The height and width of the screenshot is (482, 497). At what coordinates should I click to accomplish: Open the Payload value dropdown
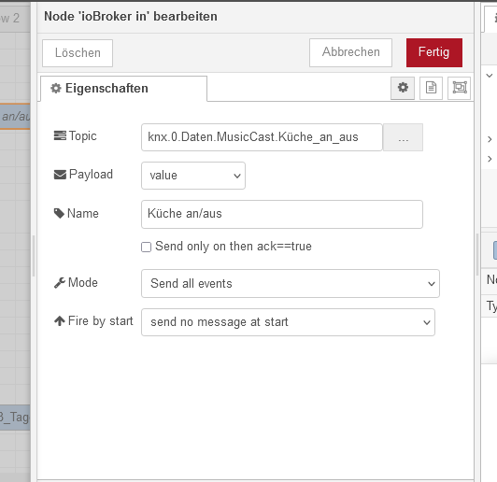pyautogui.click(x=193, y=176)
